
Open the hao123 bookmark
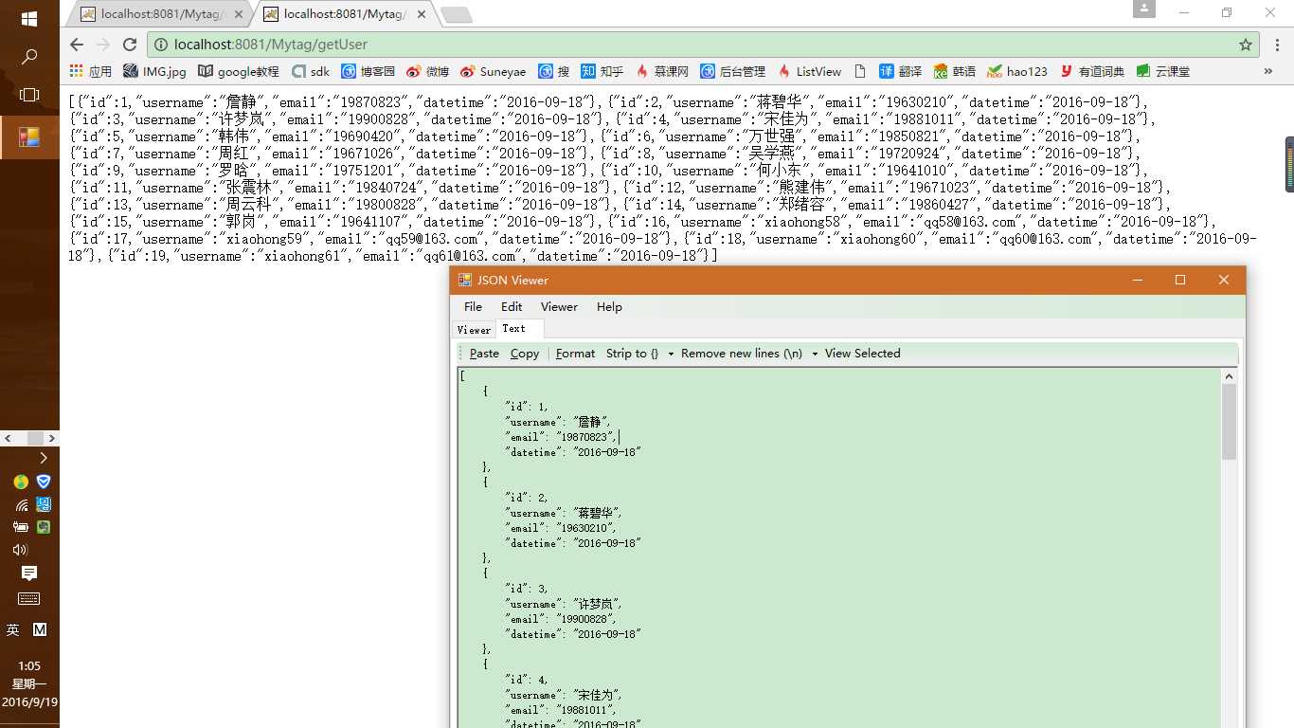[1017, 71]
